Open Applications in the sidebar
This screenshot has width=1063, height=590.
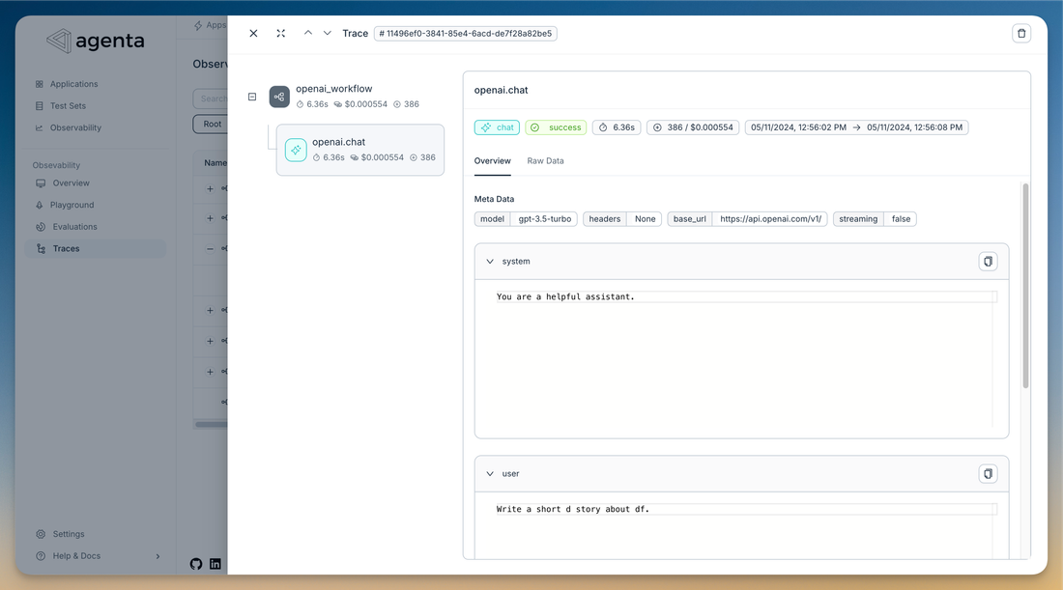pyautogui.click(x=73, y=84)
